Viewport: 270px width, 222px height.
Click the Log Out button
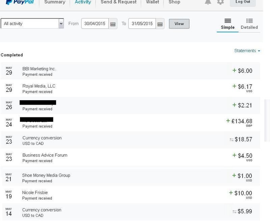point(243,2)
